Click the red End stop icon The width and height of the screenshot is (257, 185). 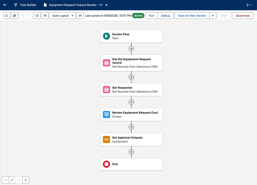[x=106, y=164]
